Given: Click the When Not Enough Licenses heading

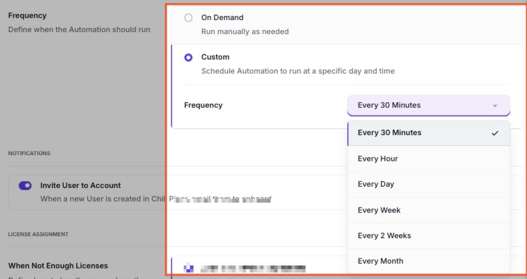Looking at the screenshot, I should 58,266.
